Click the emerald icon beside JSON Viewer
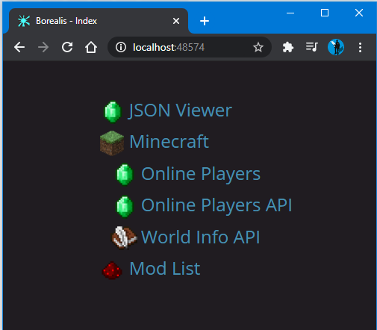This screenshot has height=330, width=377. click(113, 111)
